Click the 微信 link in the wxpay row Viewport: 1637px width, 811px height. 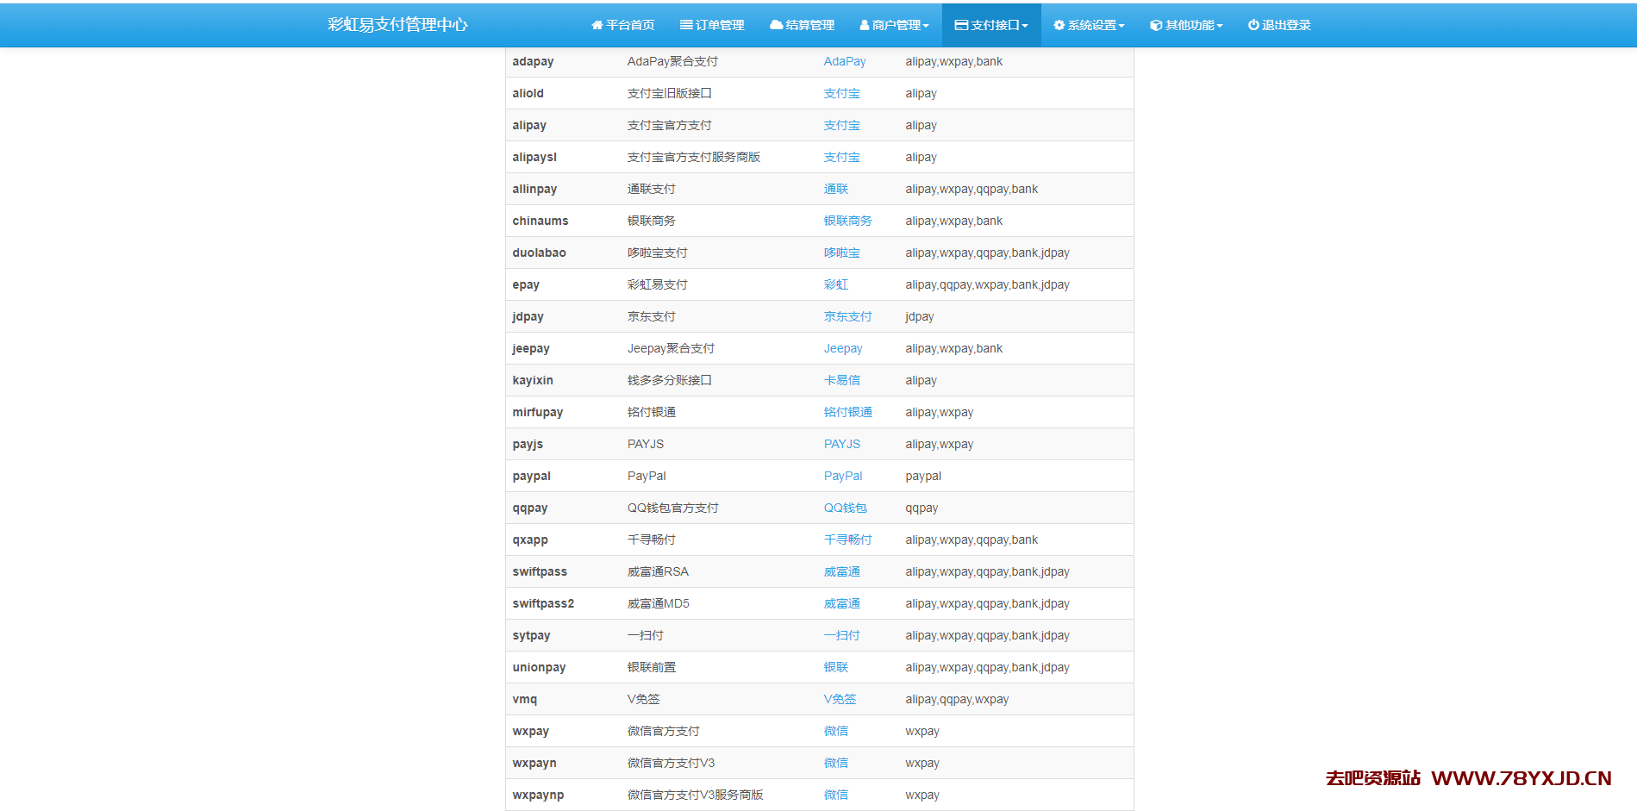[836, 731]
